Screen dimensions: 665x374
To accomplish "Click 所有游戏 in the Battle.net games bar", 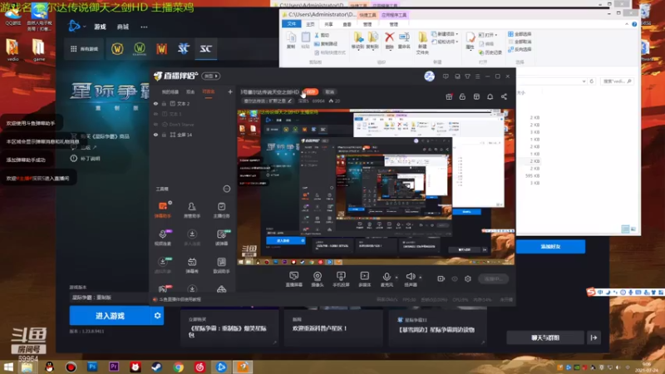I will point(84,49).
